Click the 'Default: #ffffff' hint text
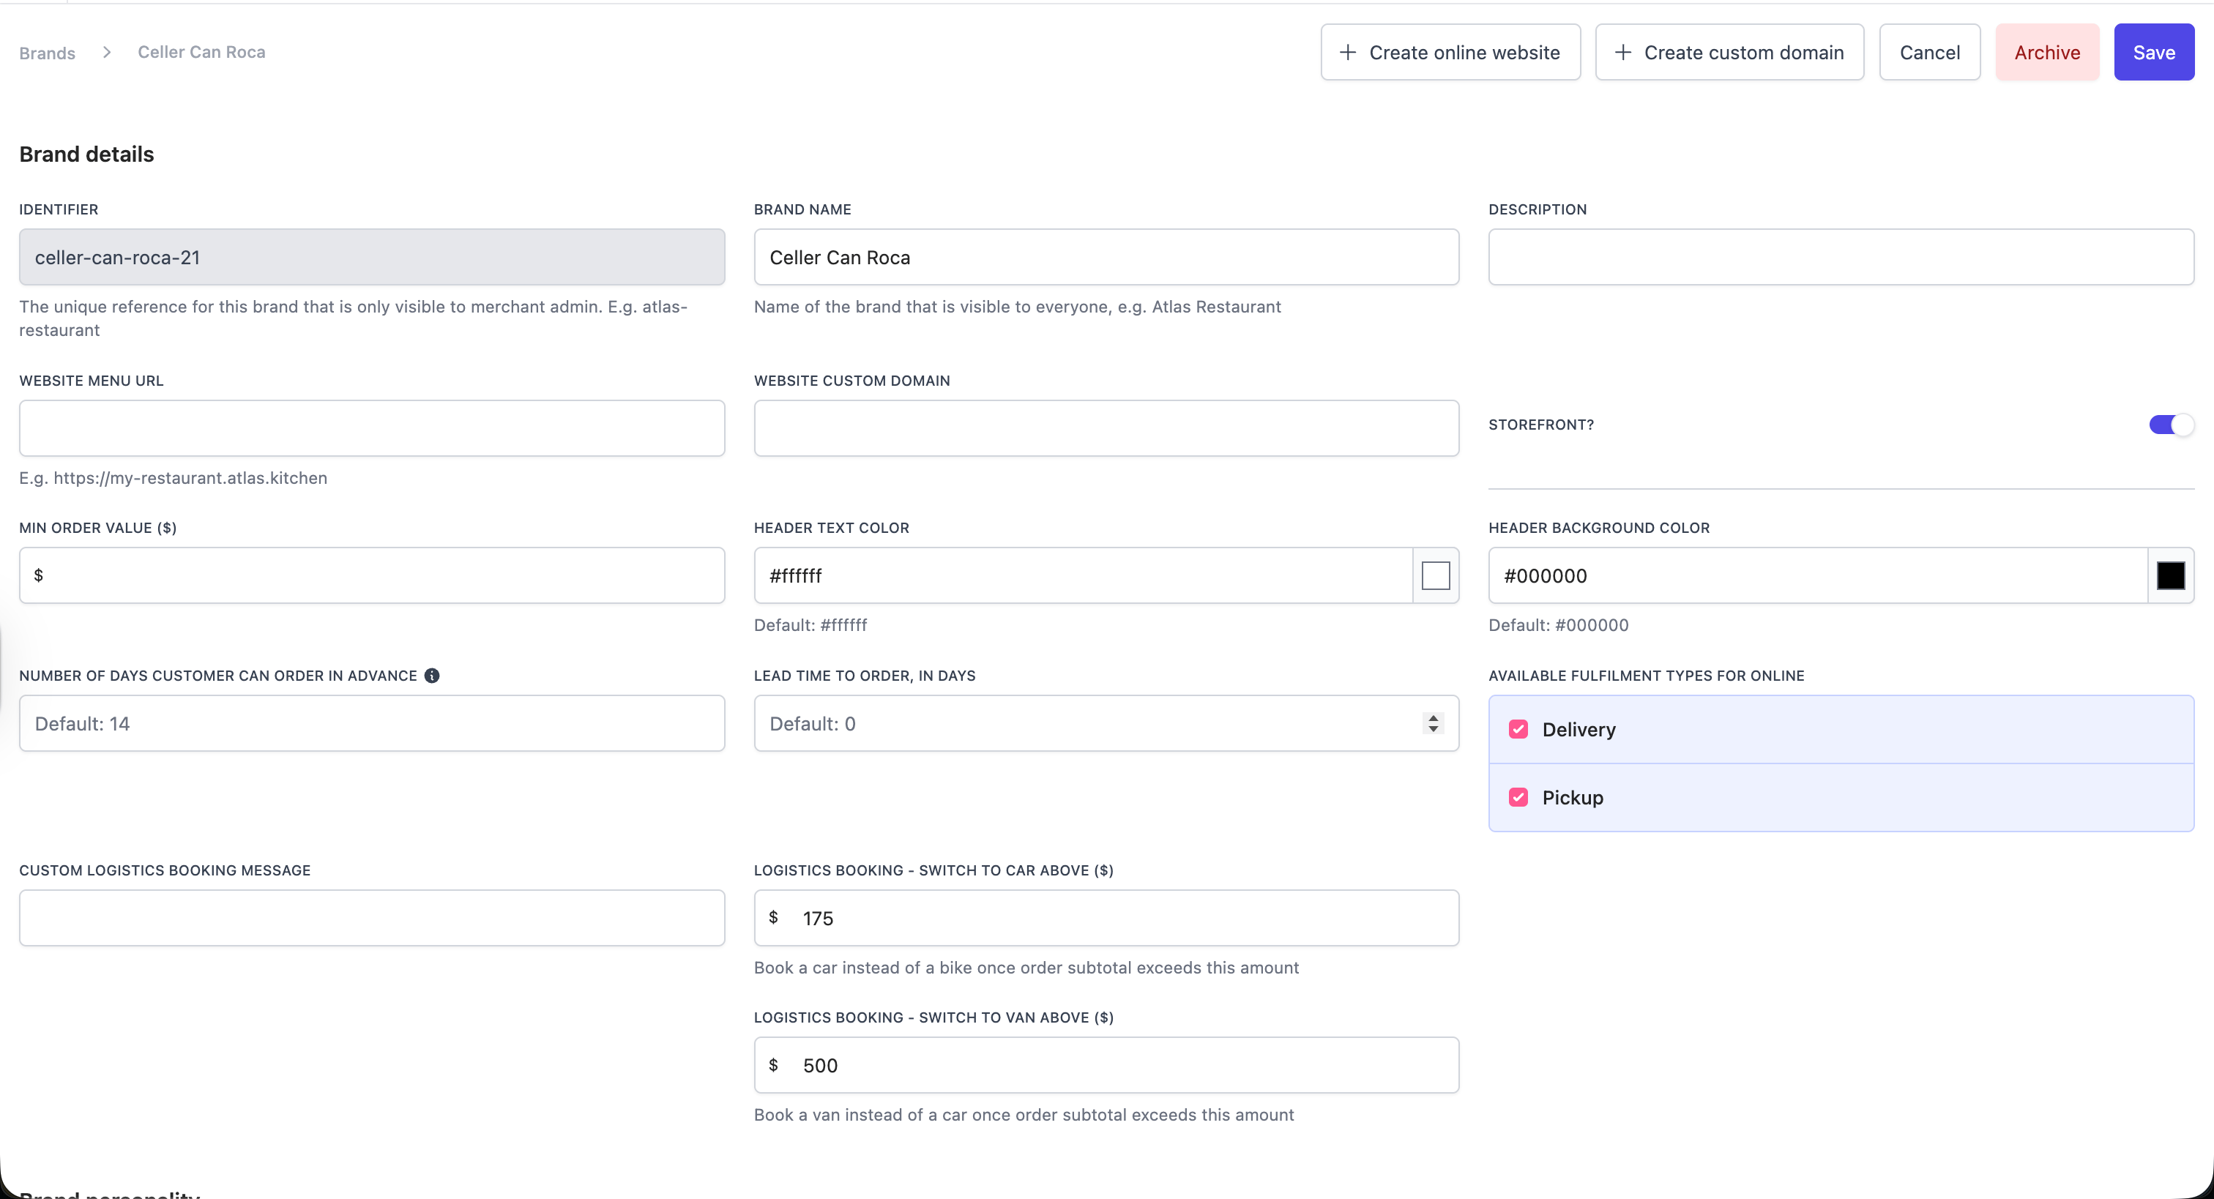2214x1199 pixels. click(x=810, y=625)
